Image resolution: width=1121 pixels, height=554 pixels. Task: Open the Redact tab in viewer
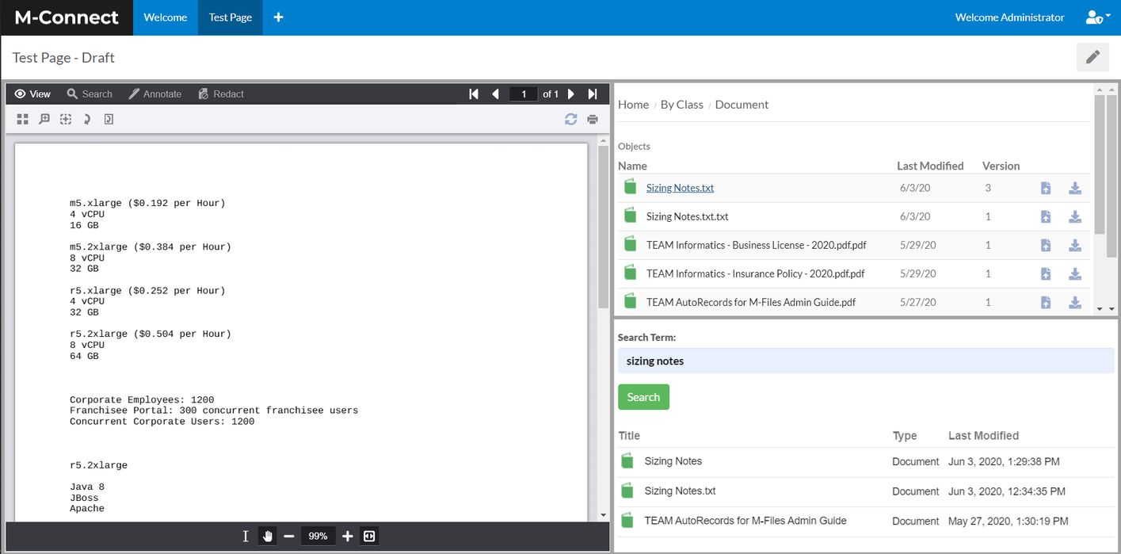[x=221, y=94]
